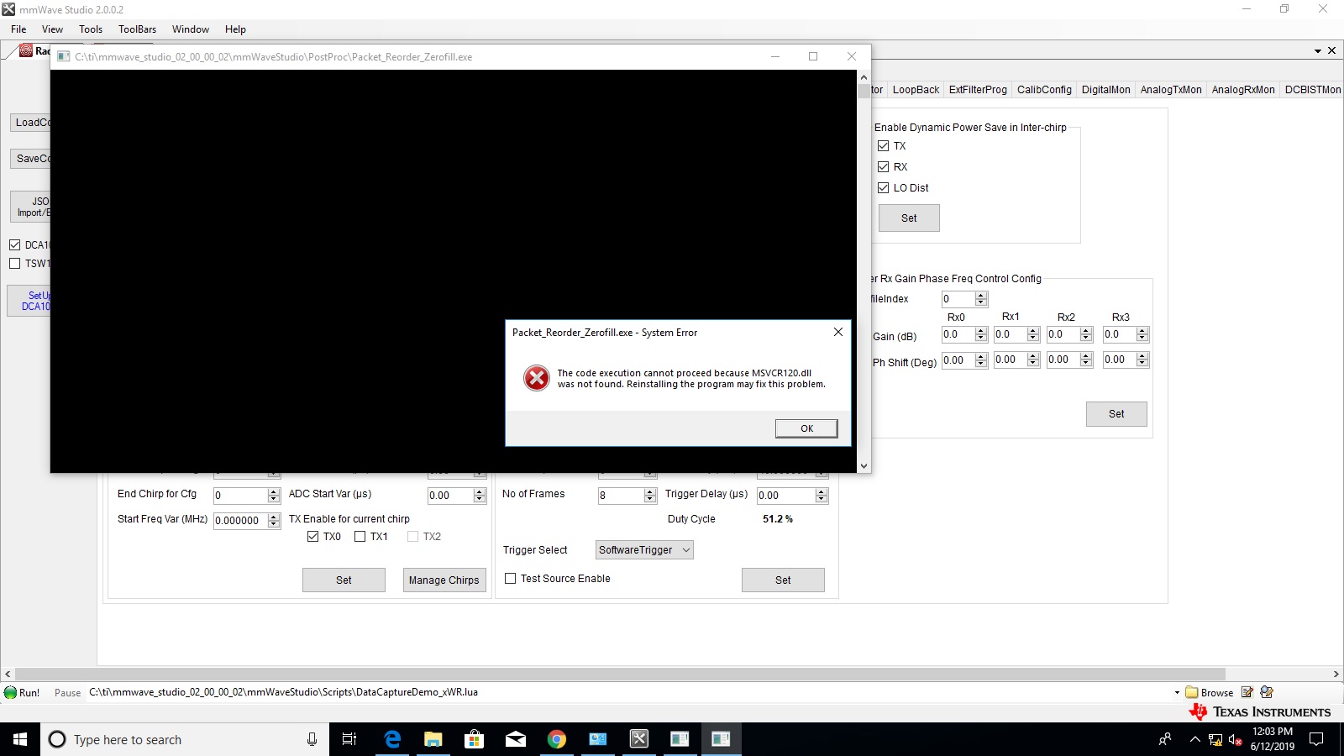Uncheck LO Dist dynamic power save
Screen dimensions: 1344x756
click(x=883, y=188)
